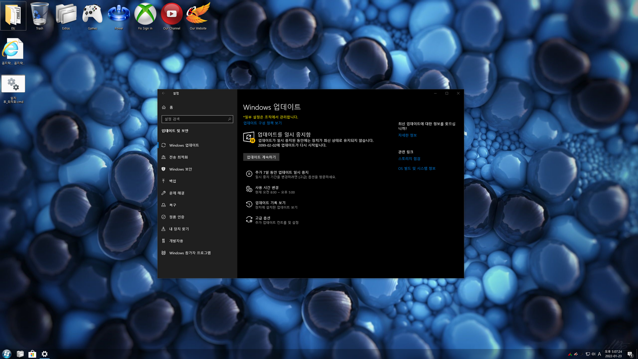
Task: Click the IME language indicator A
Action: coord(600,354)
